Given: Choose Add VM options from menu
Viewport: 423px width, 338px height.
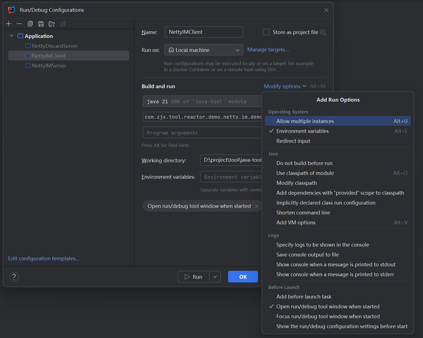Looking at the screenshot, I should 296,223.
